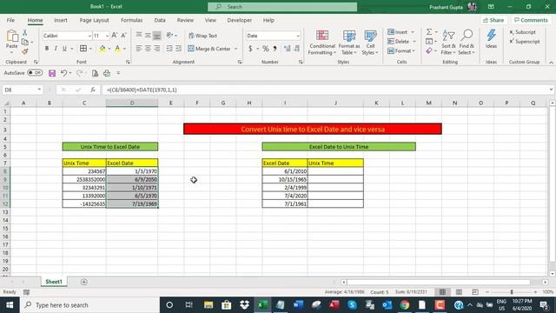
Task: Click the Decrease Indent icon
Action: 169,49
